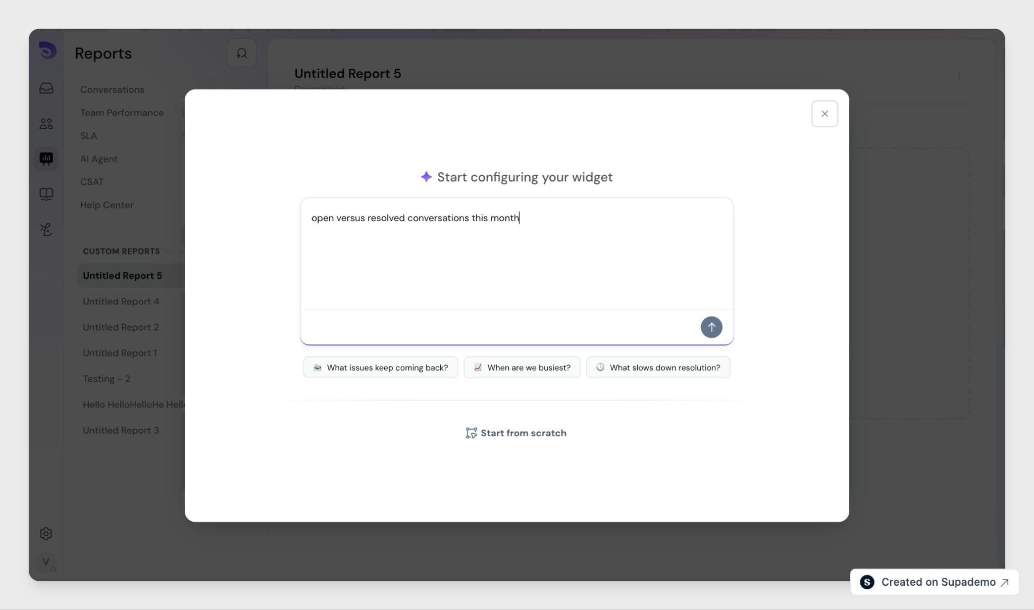Screen dimensions: 1034x610
Task: Choose the 'What slows down resolution?' suggestion
Action: (x=658, y=367)
